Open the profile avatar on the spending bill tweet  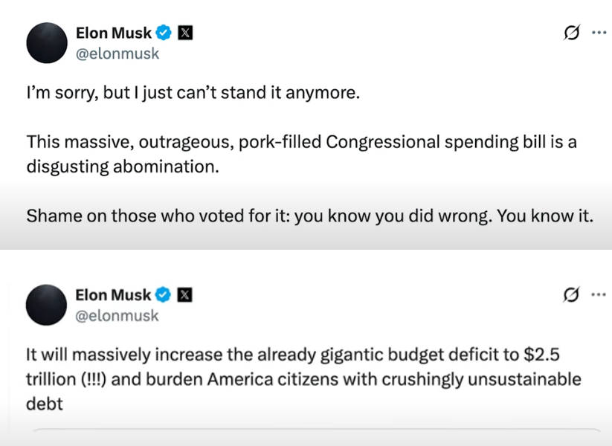(47, 43)
